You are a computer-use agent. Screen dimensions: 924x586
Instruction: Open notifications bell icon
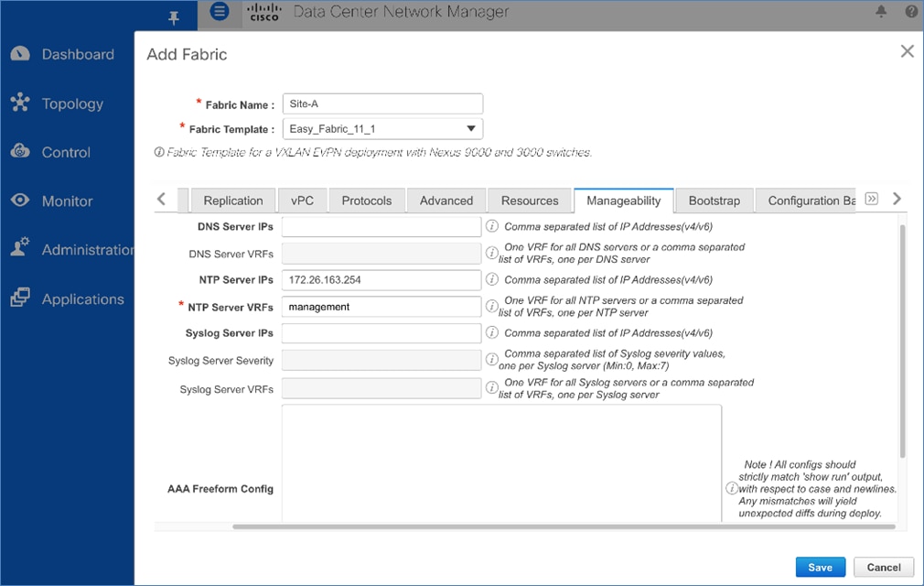[881, 11]
